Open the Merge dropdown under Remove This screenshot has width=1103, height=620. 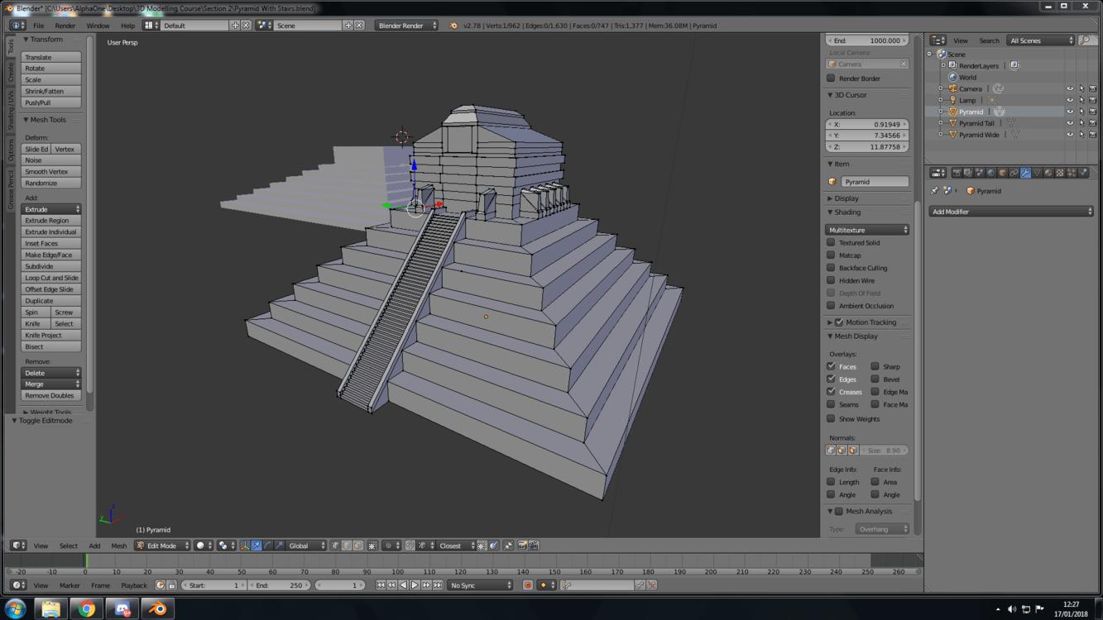click(51, 384)
